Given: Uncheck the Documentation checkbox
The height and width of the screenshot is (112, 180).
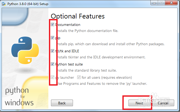Looking at the screenshot, I should pyautogui.click(x=53, y=25).
